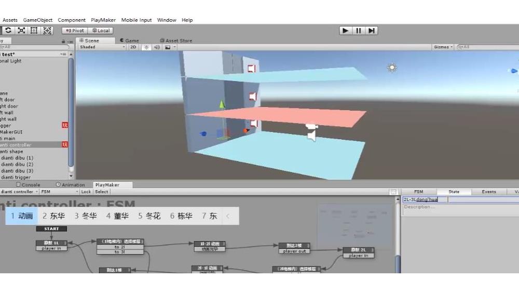Click the Select button in PlayMaker toolbar
The width and height of the screenshot is (519, 292).
[x=102, y=192]
